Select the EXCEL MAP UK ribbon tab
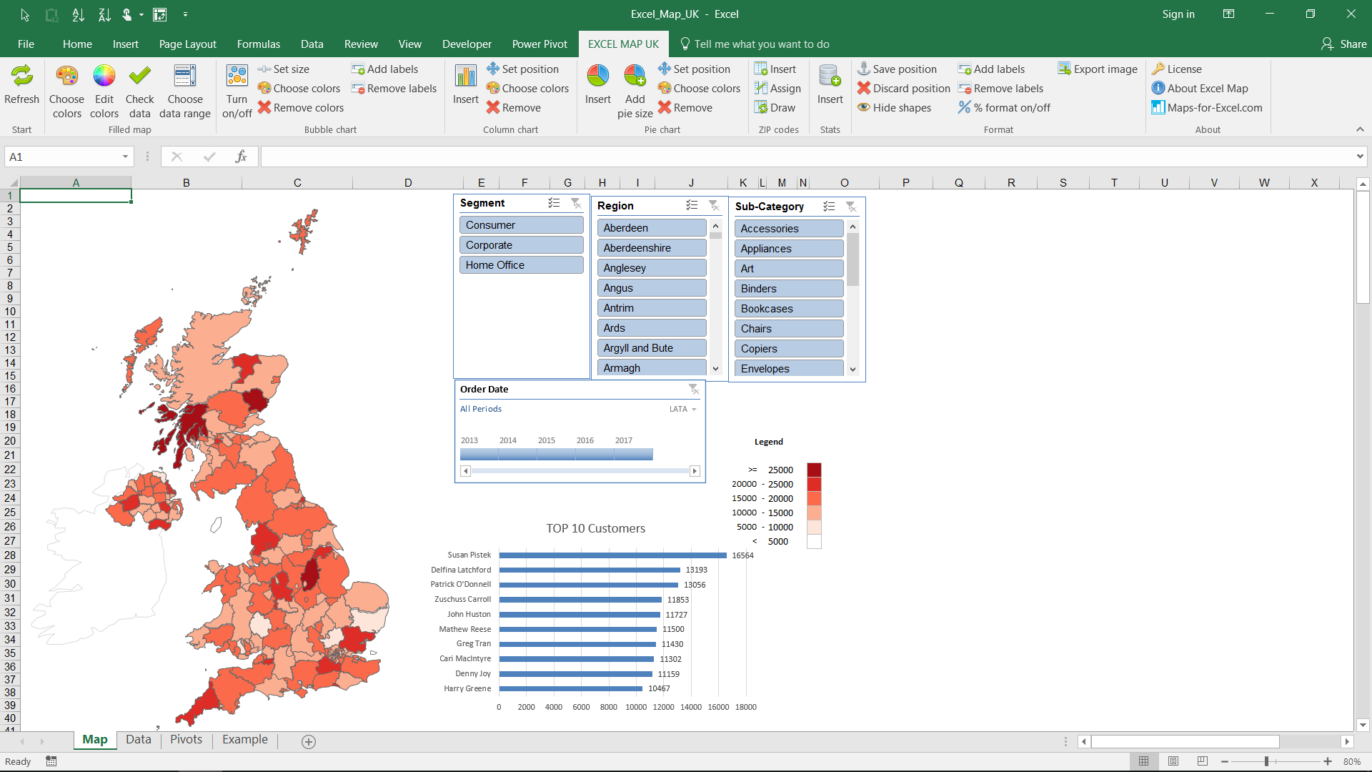The image size is (1372, 772). point(623,44)
